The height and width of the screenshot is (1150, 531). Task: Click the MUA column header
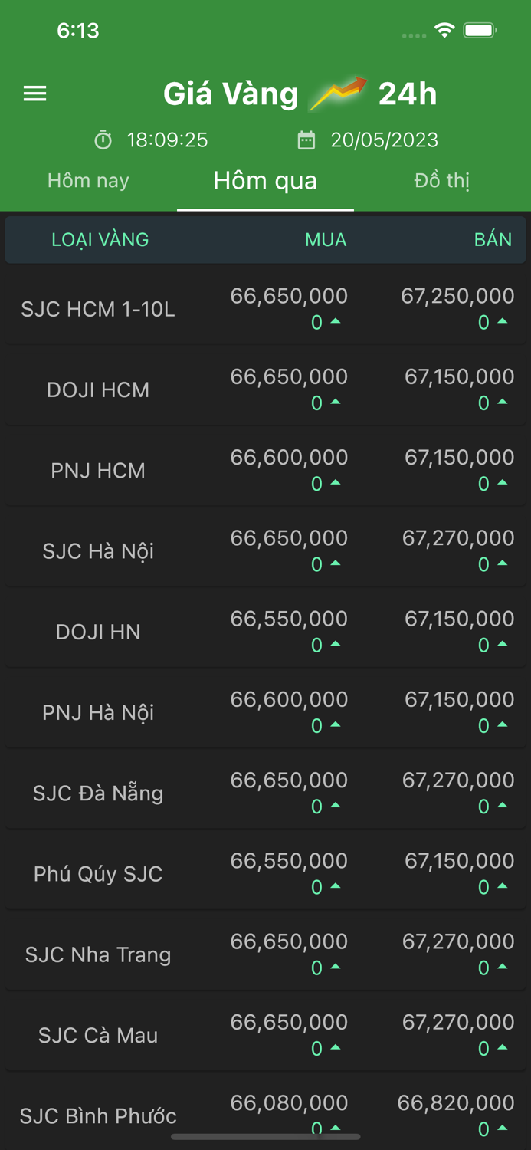[x=325, y=239]
